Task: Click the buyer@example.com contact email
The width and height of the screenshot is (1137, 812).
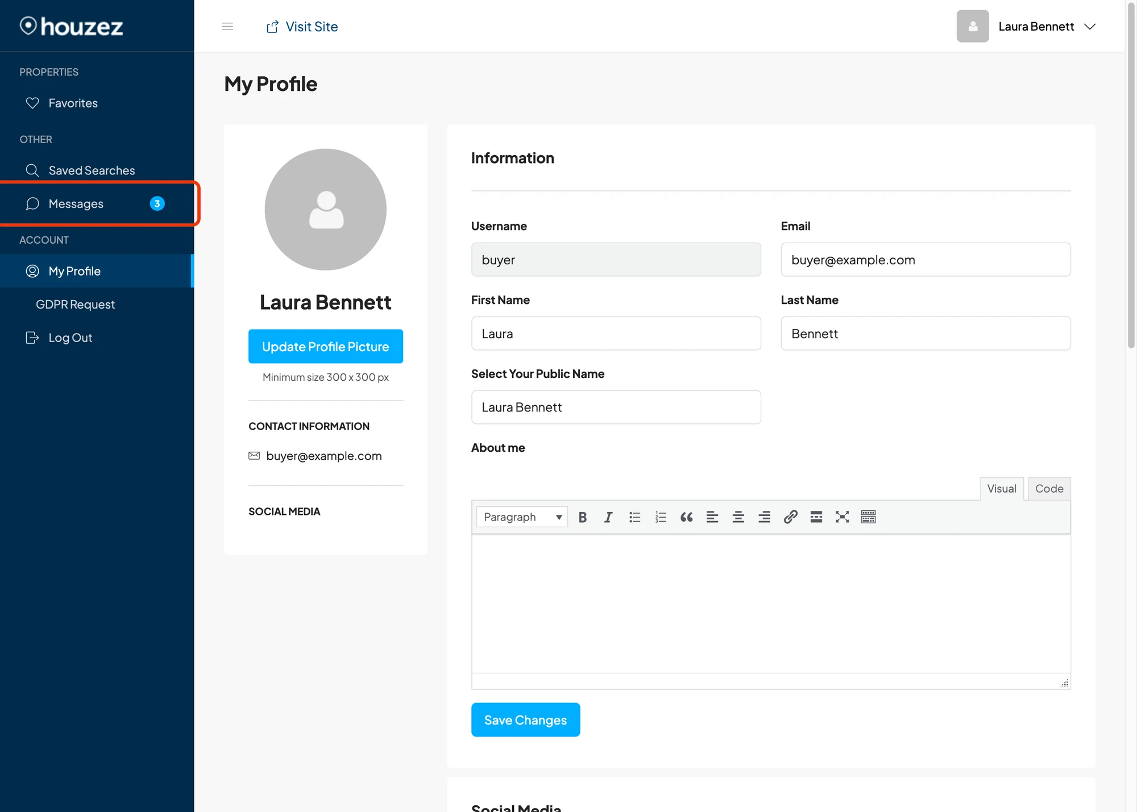Action: pyautogui.click(x=324, y=456)
